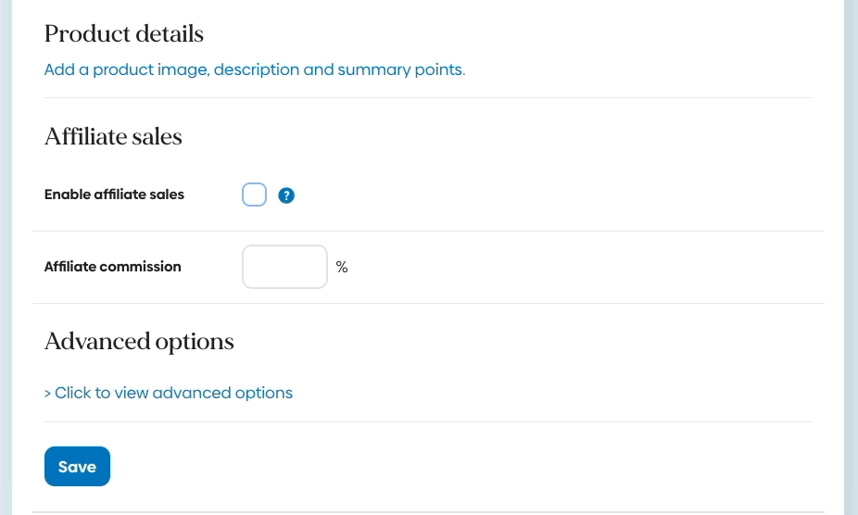Show help tooltip for affiliate sales

pos(286,195)
